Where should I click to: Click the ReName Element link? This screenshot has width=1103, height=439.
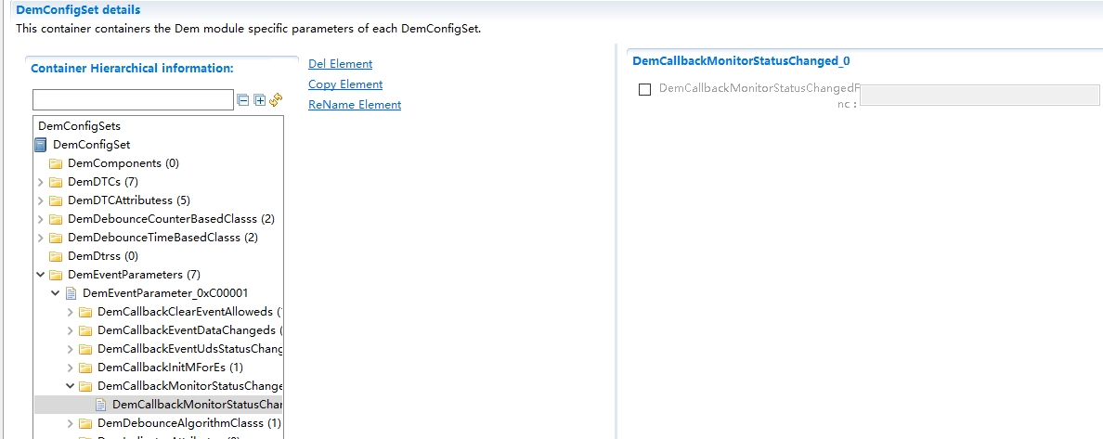(x=355, y=105)
